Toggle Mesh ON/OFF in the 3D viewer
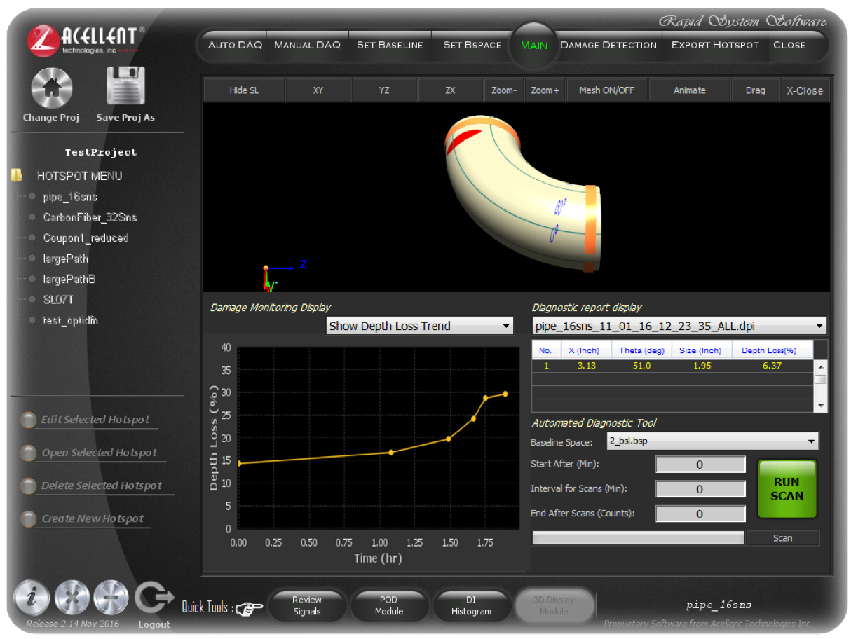Image resolution: width=851 pixels, height=639 pixels. pos(606,90)
